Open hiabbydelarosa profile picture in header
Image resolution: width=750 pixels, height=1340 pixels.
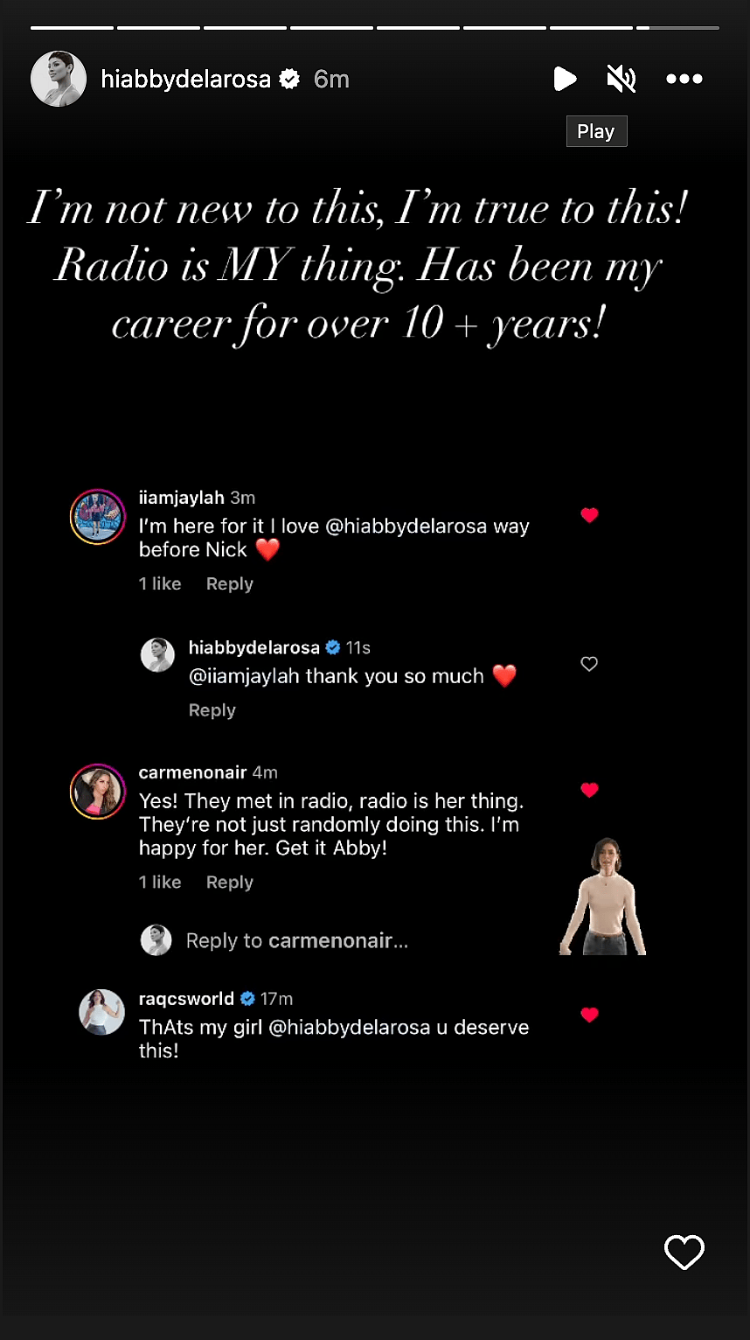[59, 79]
